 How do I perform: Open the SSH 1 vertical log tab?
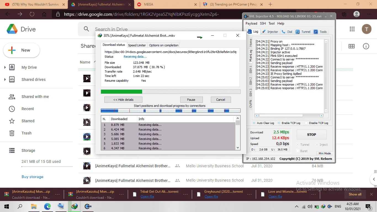pyautogui.click(x=251, y=70)
